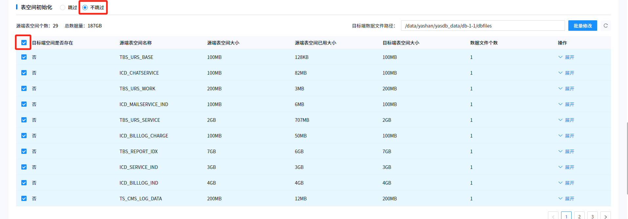This screenshot has height=219, width=628.
Task: Click the ICD_BILLLOG_CHARGE tablespace name
Action: click(x=144, y=136)
